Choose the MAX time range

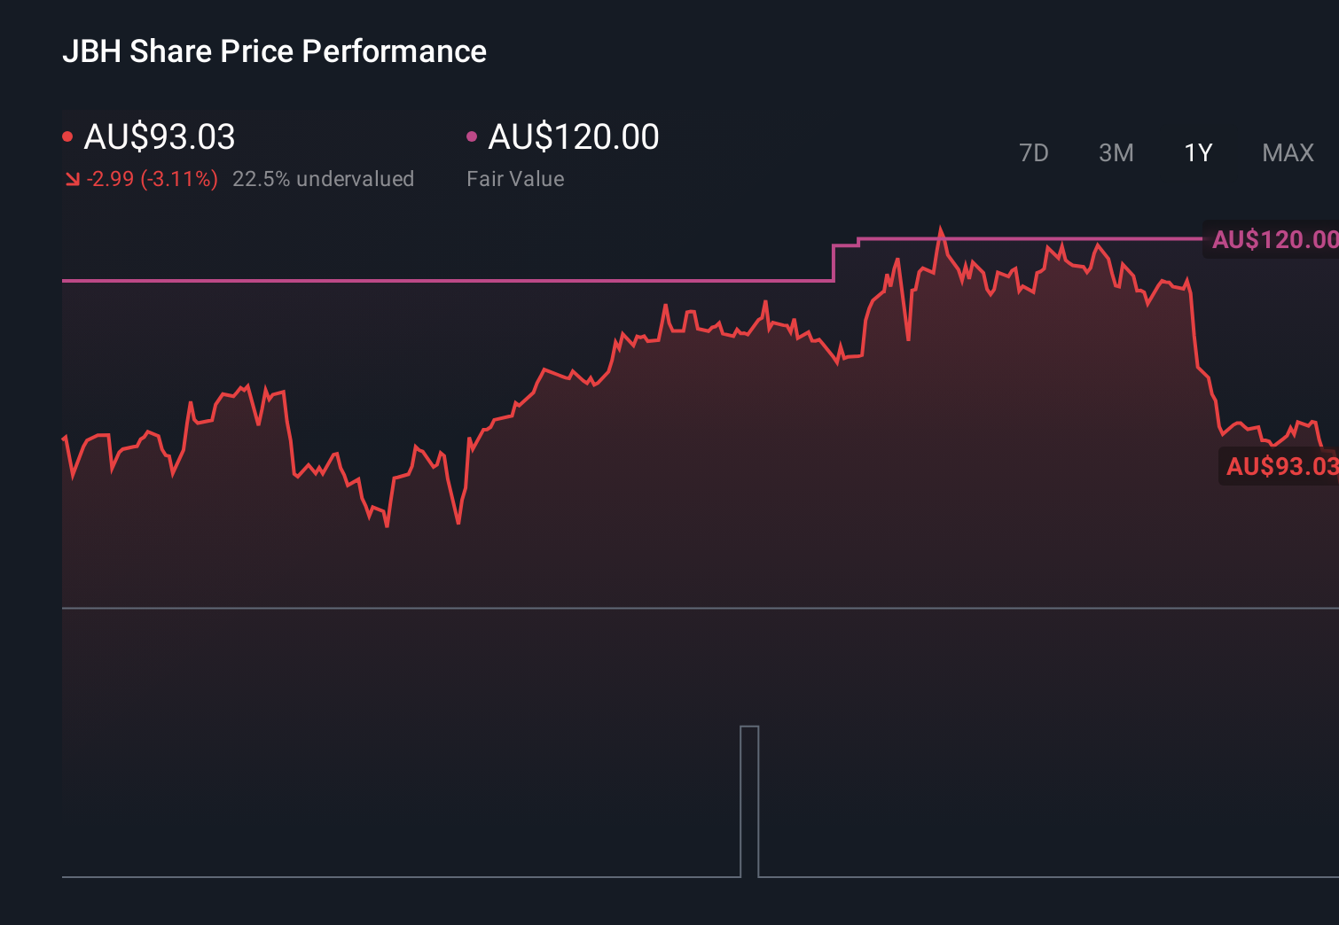1287,152
